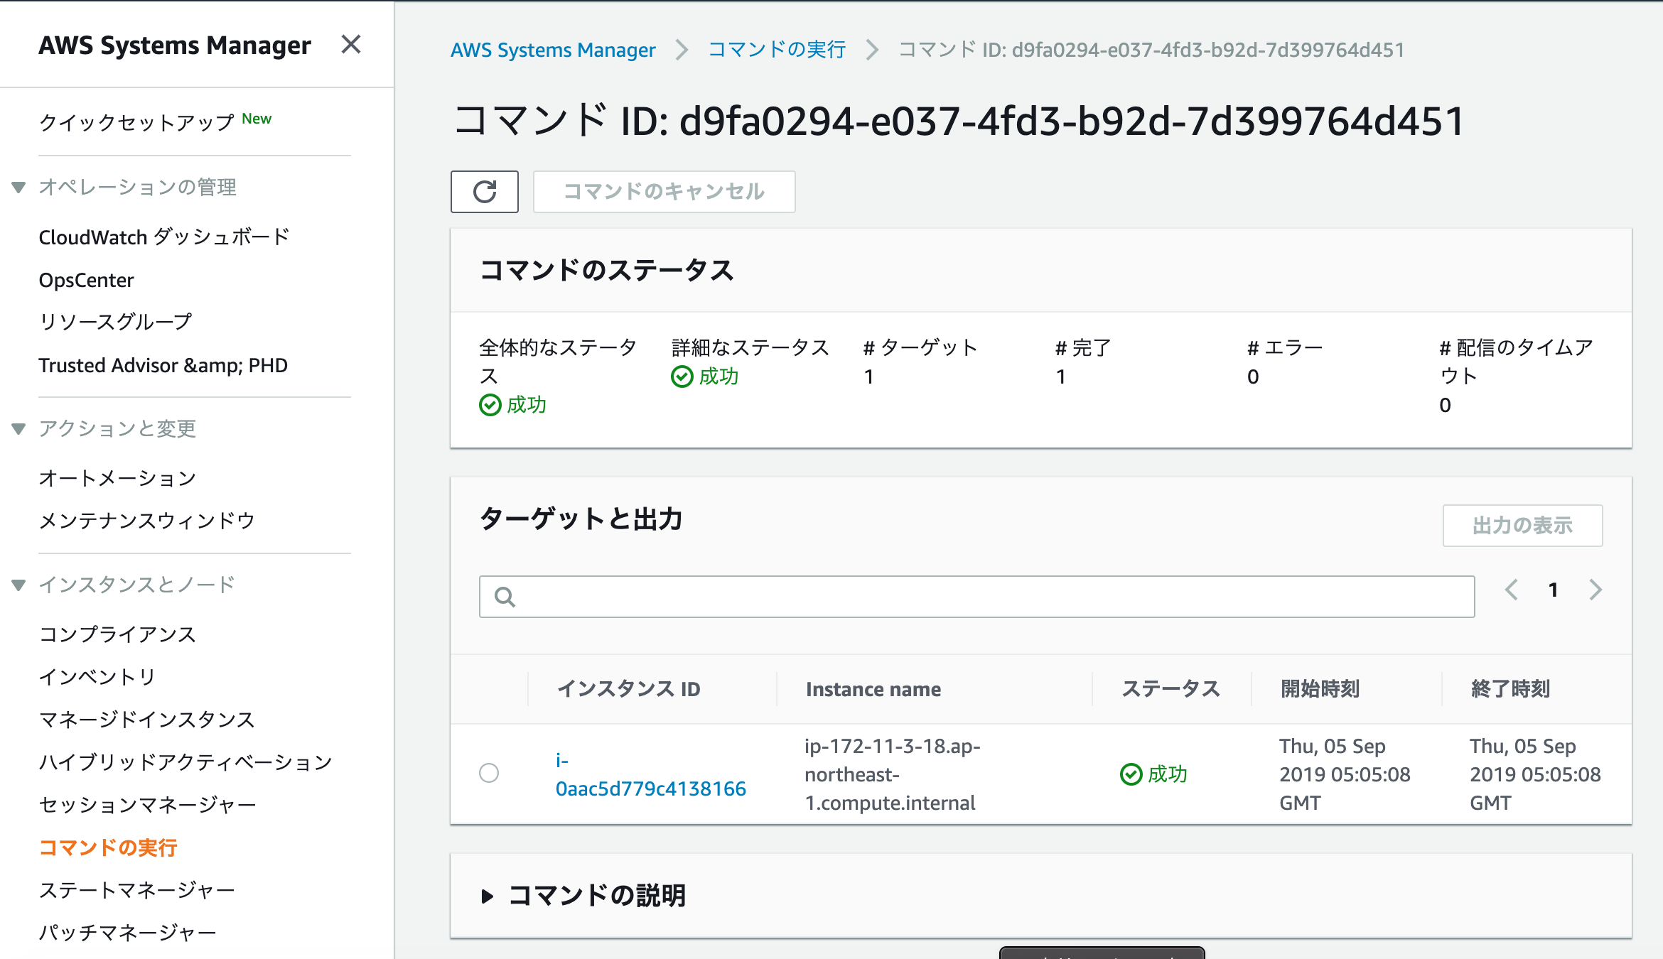Click the refresh icon button
This screenshot has height=959, width=1663.
click(x=485, y=192)
